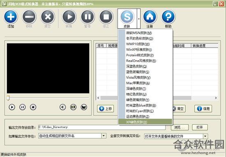Click the Register (注册) home icon
226x157 pixels.
(x=150, y=17)
